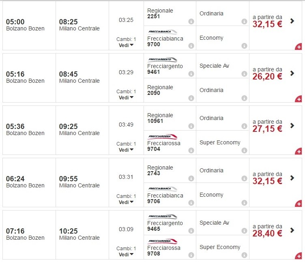Click info icon for Frecciargento 9461

[191, 74]
